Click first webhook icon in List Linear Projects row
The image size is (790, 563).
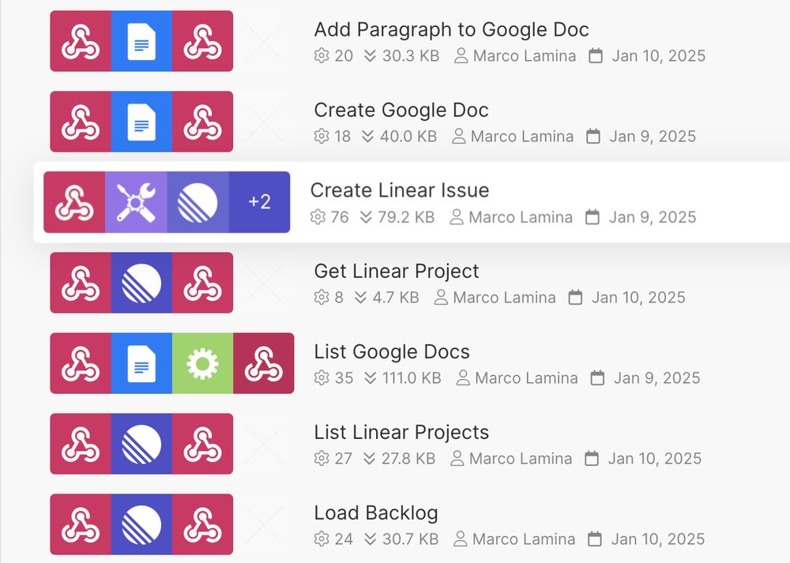pyautogui.click(x=81, y=444)
